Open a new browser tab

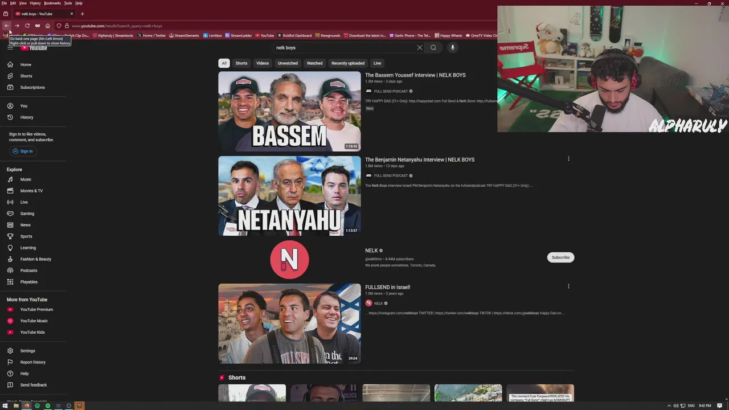point(82,14)
